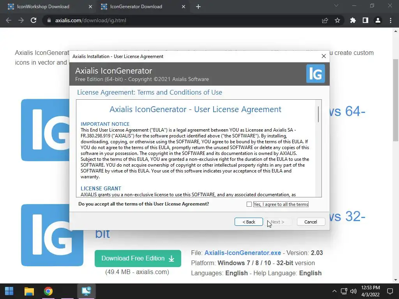Click the '(49.4 MB - axialis.com)' text
The width and height of the screenshot is (399, 299).
pos(137,272)
